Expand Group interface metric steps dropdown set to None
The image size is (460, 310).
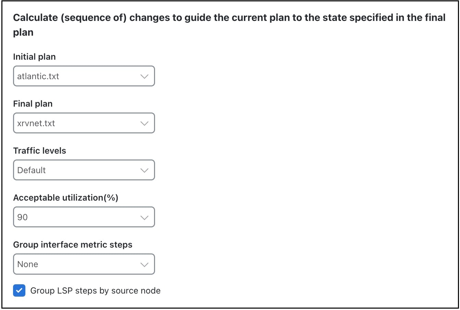[84, 264]
